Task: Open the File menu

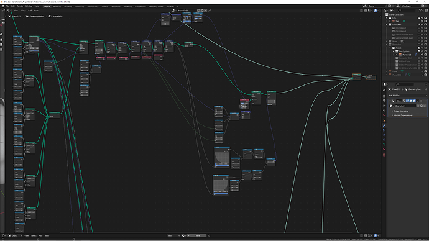Action: (x=7, y=6)
